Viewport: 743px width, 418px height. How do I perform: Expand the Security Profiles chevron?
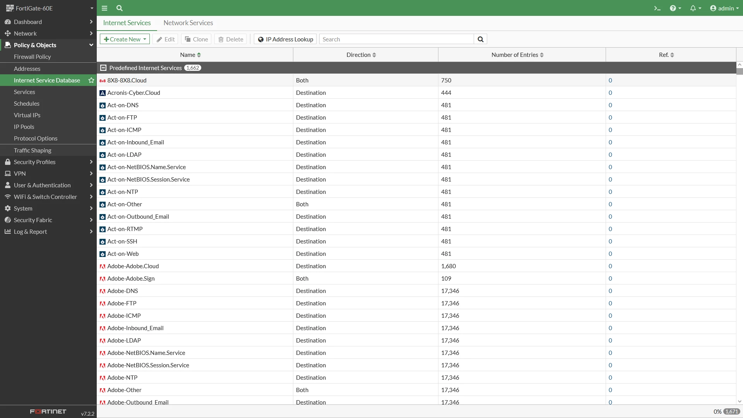point(91,162)
